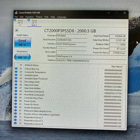Click the previous disk arrow button

[x=16, y=30]
